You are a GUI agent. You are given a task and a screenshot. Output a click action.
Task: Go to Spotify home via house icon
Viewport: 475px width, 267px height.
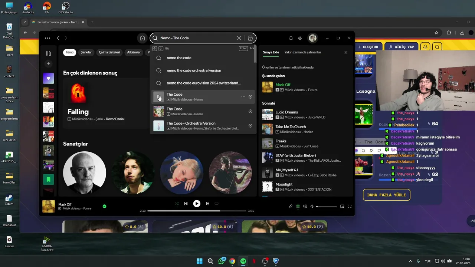tap(142, 38)
